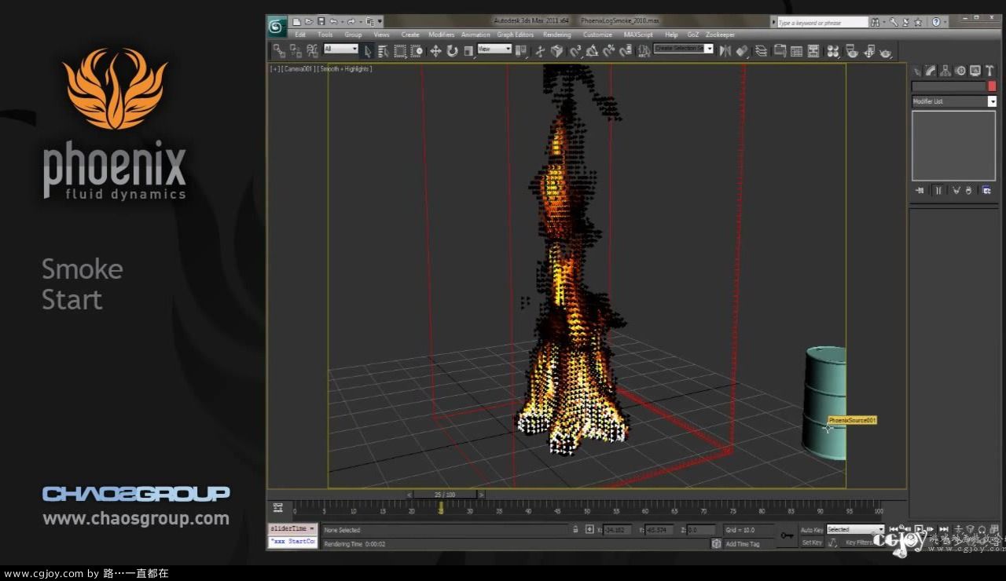This screenshot has height=581, width=1006.
Task: Toggle the selection lock padlock icon
Action: click(x=575, y=529)
